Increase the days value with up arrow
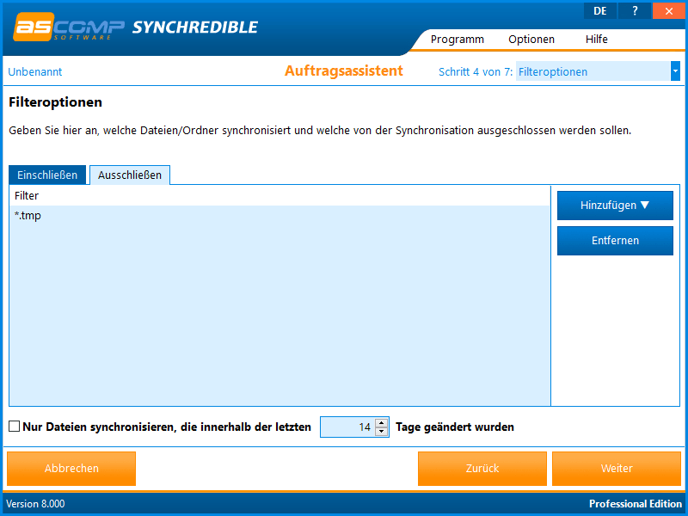Screen dimensions: 688x516 382,422
